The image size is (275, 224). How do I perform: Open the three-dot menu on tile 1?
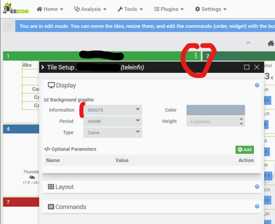(196, 56)
